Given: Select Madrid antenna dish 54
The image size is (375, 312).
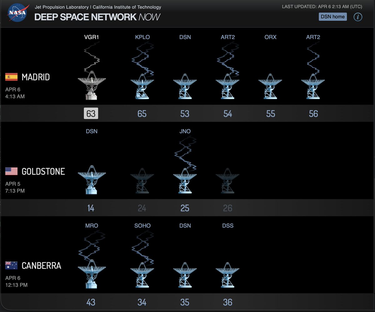Looking at the screenshot, I should [x=227, y=86].
